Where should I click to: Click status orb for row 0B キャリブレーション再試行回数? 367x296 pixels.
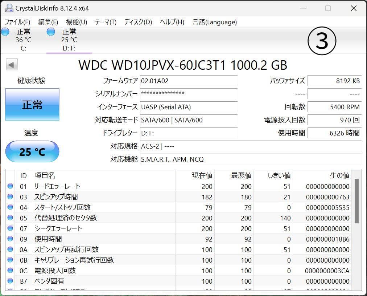(x=10, y=260)
